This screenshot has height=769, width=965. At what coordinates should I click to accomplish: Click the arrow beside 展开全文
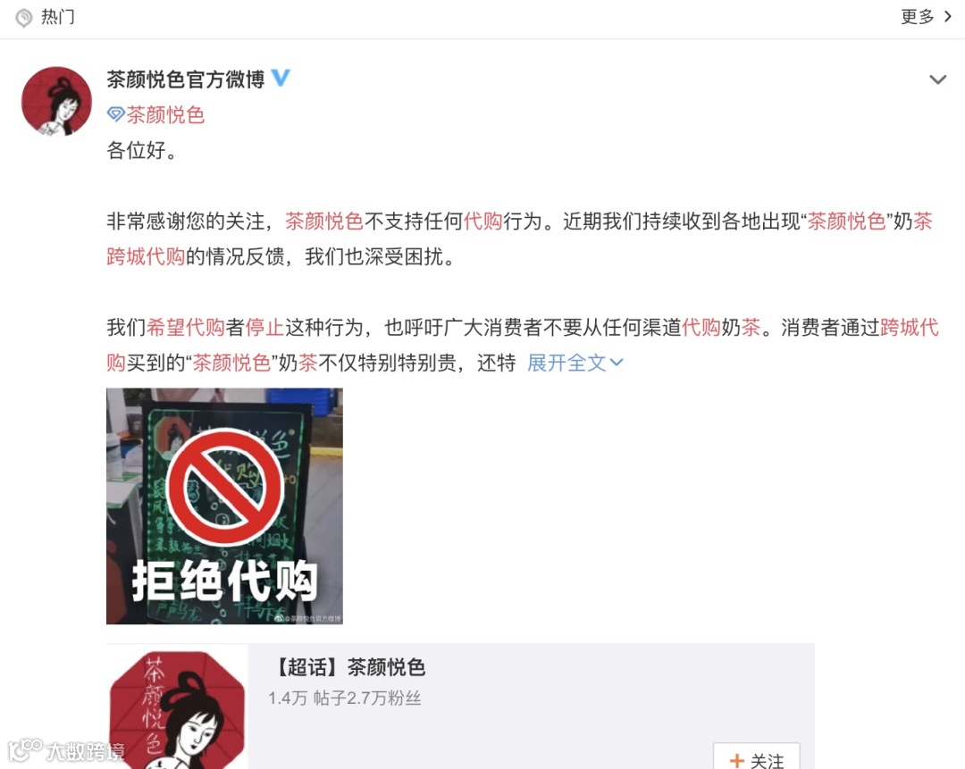point(616,363)
